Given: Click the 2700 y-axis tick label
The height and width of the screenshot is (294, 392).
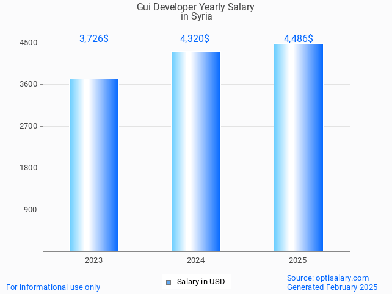Looking at the screenshot, I should point(29,126).
